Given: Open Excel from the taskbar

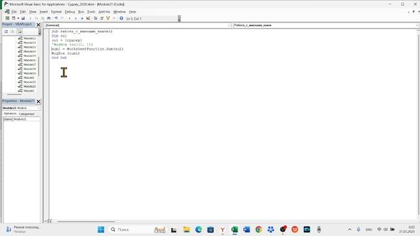Looking at the screenshot, I should pyautogui.click(x=235, y=229).
